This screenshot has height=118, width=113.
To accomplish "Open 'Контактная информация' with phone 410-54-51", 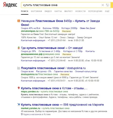I will coord(33,81).
